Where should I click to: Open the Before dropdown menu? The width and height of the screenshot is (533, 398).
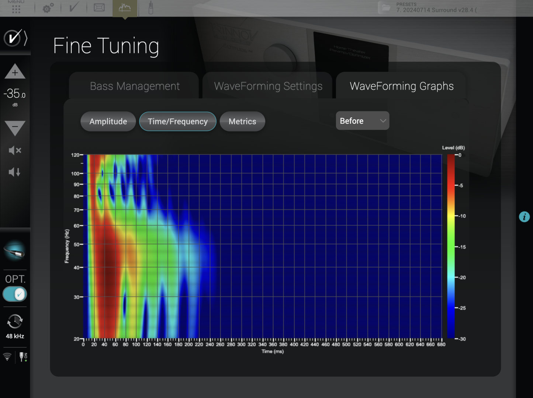362,121
